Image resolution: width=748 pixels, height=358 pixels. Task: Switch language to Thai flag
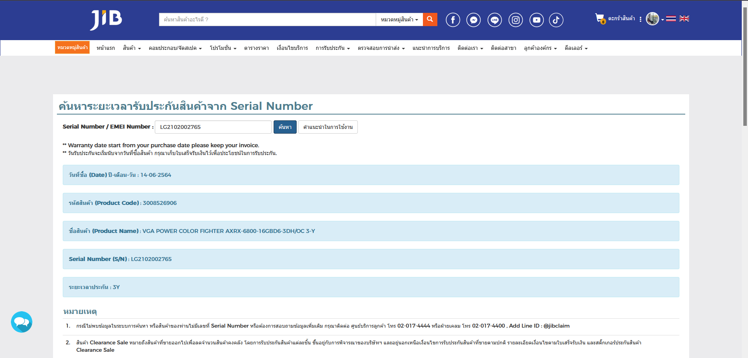click(x=671, y=18)
